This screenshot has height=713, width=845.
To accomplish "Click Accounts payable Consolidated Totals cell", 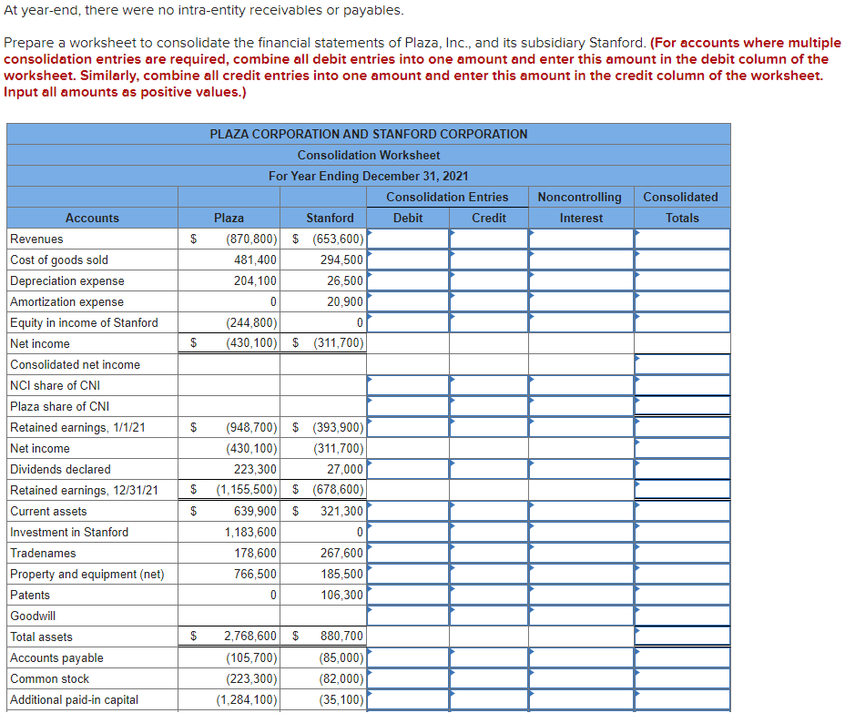I will tap(682, 657).
